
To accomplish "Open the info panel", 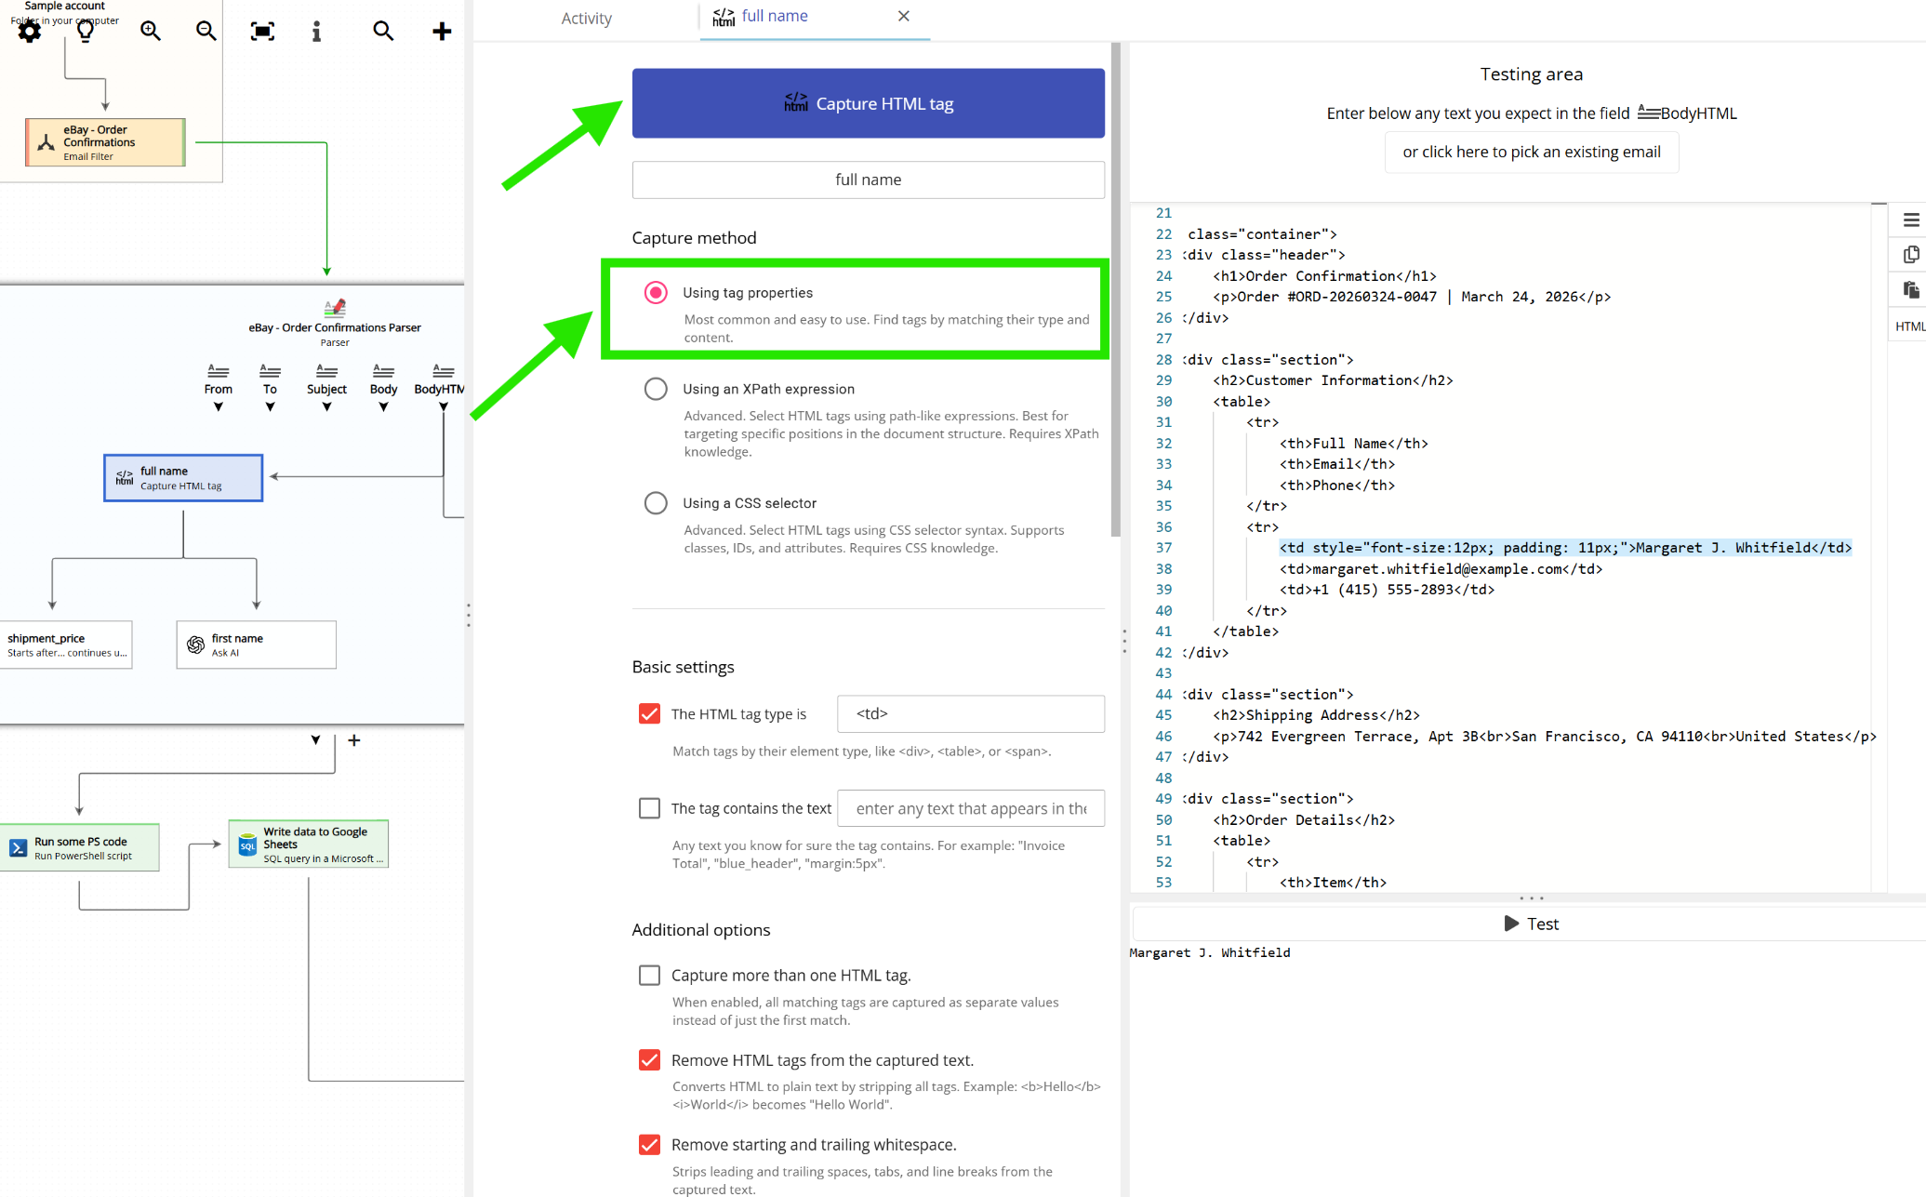I will (315, 31).
